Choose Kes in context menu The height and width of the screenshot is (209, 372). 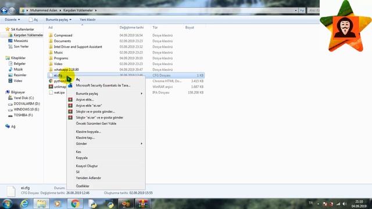click(x=78, y=152)
